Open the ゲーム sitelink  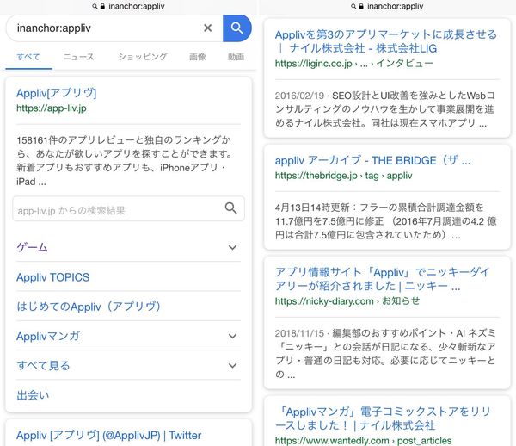(x=33, y=247)
